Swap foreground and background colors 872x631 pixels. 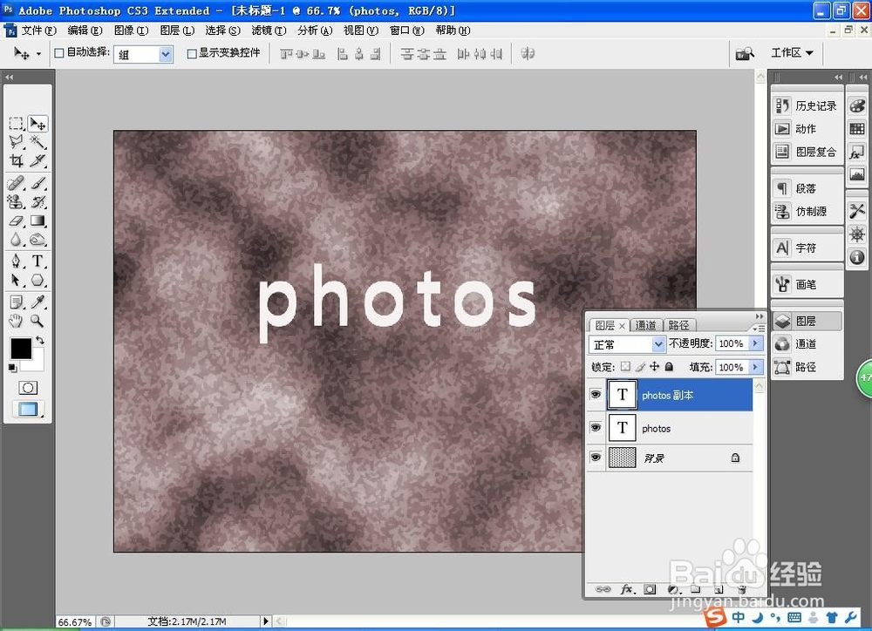[40, 340]
